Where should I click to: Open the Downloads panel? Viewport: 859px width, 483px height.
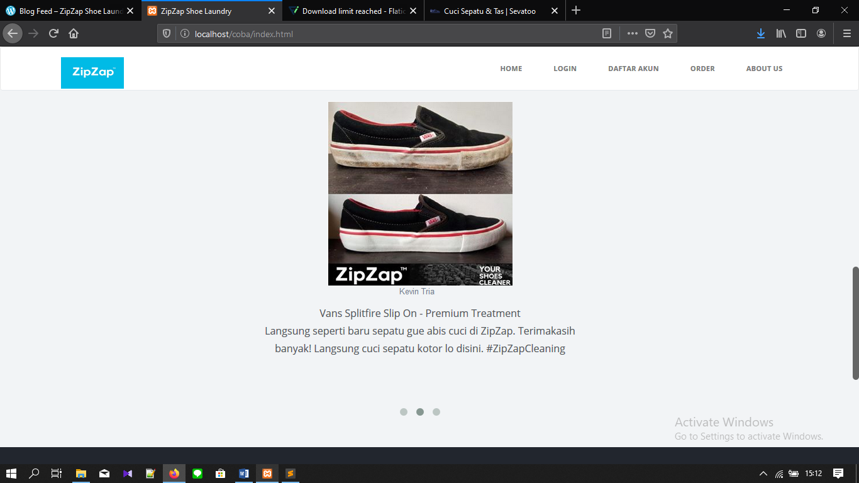point(761,33)
